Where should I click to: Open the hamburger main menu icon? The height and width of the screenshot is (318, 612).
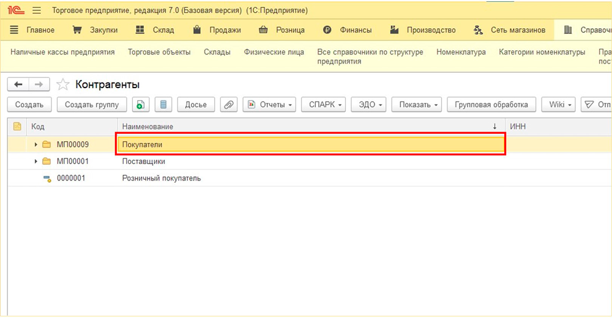[x=37, y=10]
